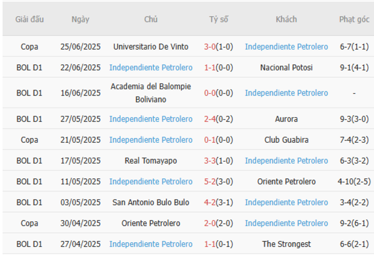Select Academia del Balompie Boliviano team
This screenshot has height=256, width=374.
(151, 93)
